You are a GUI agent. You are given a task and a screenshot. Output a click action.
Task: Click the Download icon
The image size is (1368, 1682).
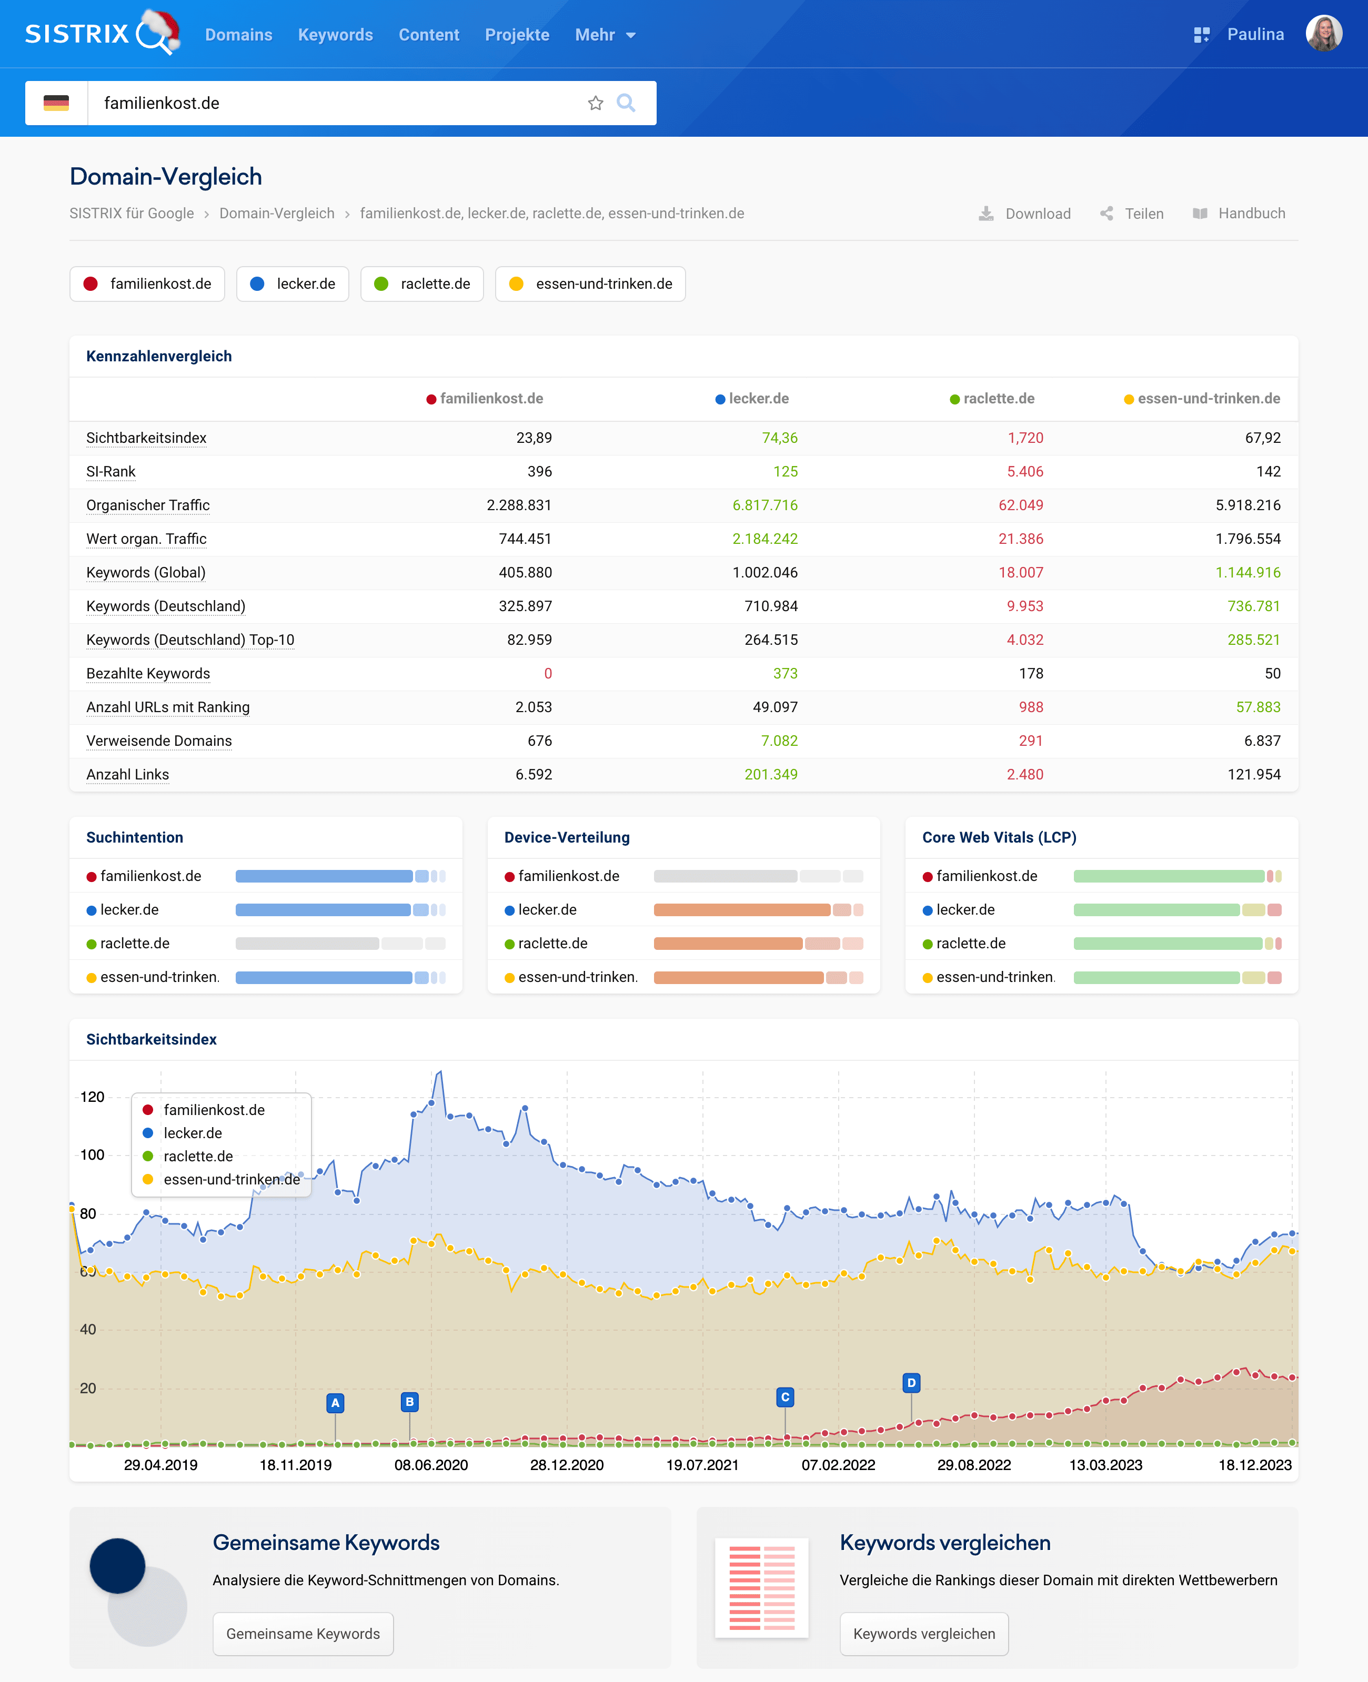986,214
